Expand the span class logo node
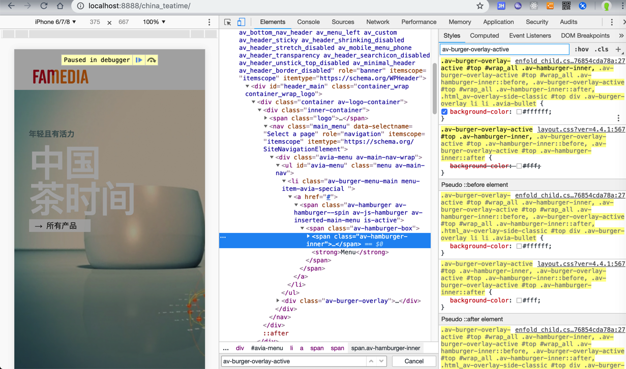This screenshot has width=626, height=369. pyautogui.click(x=266, y=118)
